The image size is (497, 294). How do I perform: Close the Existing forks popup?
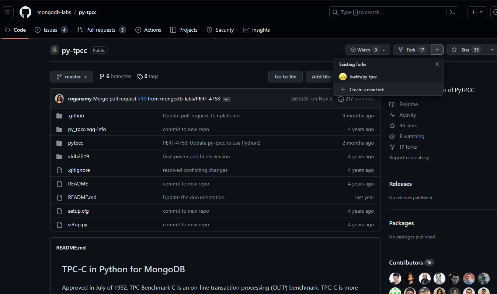click(x=437, y=64)
